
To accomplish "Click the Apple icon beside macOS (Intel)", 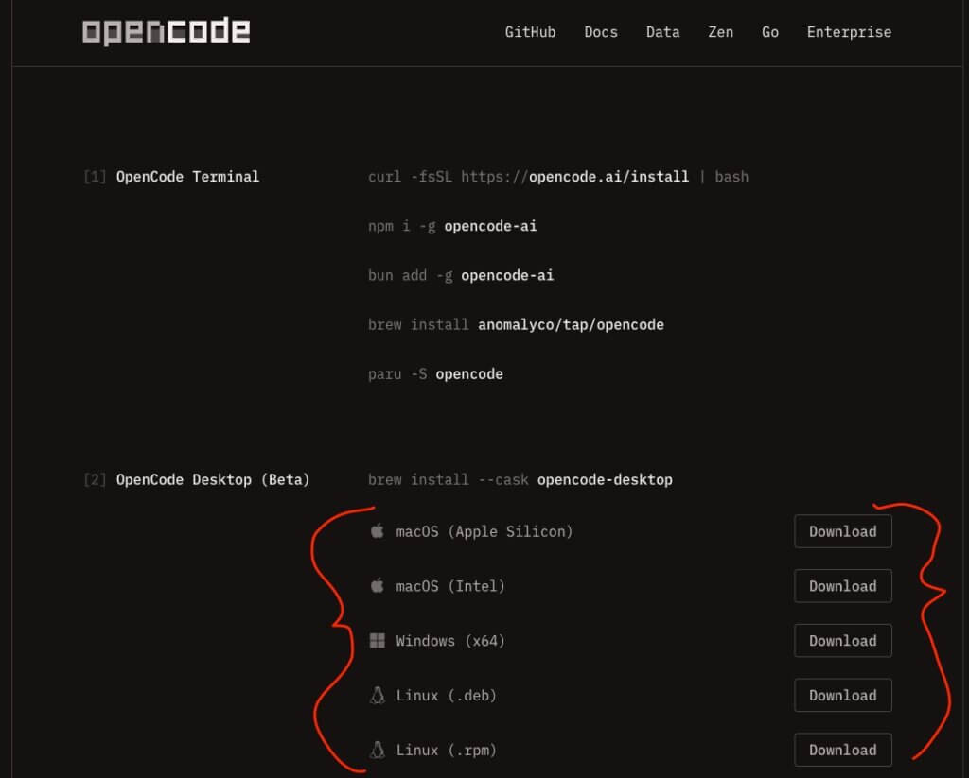I will [377, 585].
